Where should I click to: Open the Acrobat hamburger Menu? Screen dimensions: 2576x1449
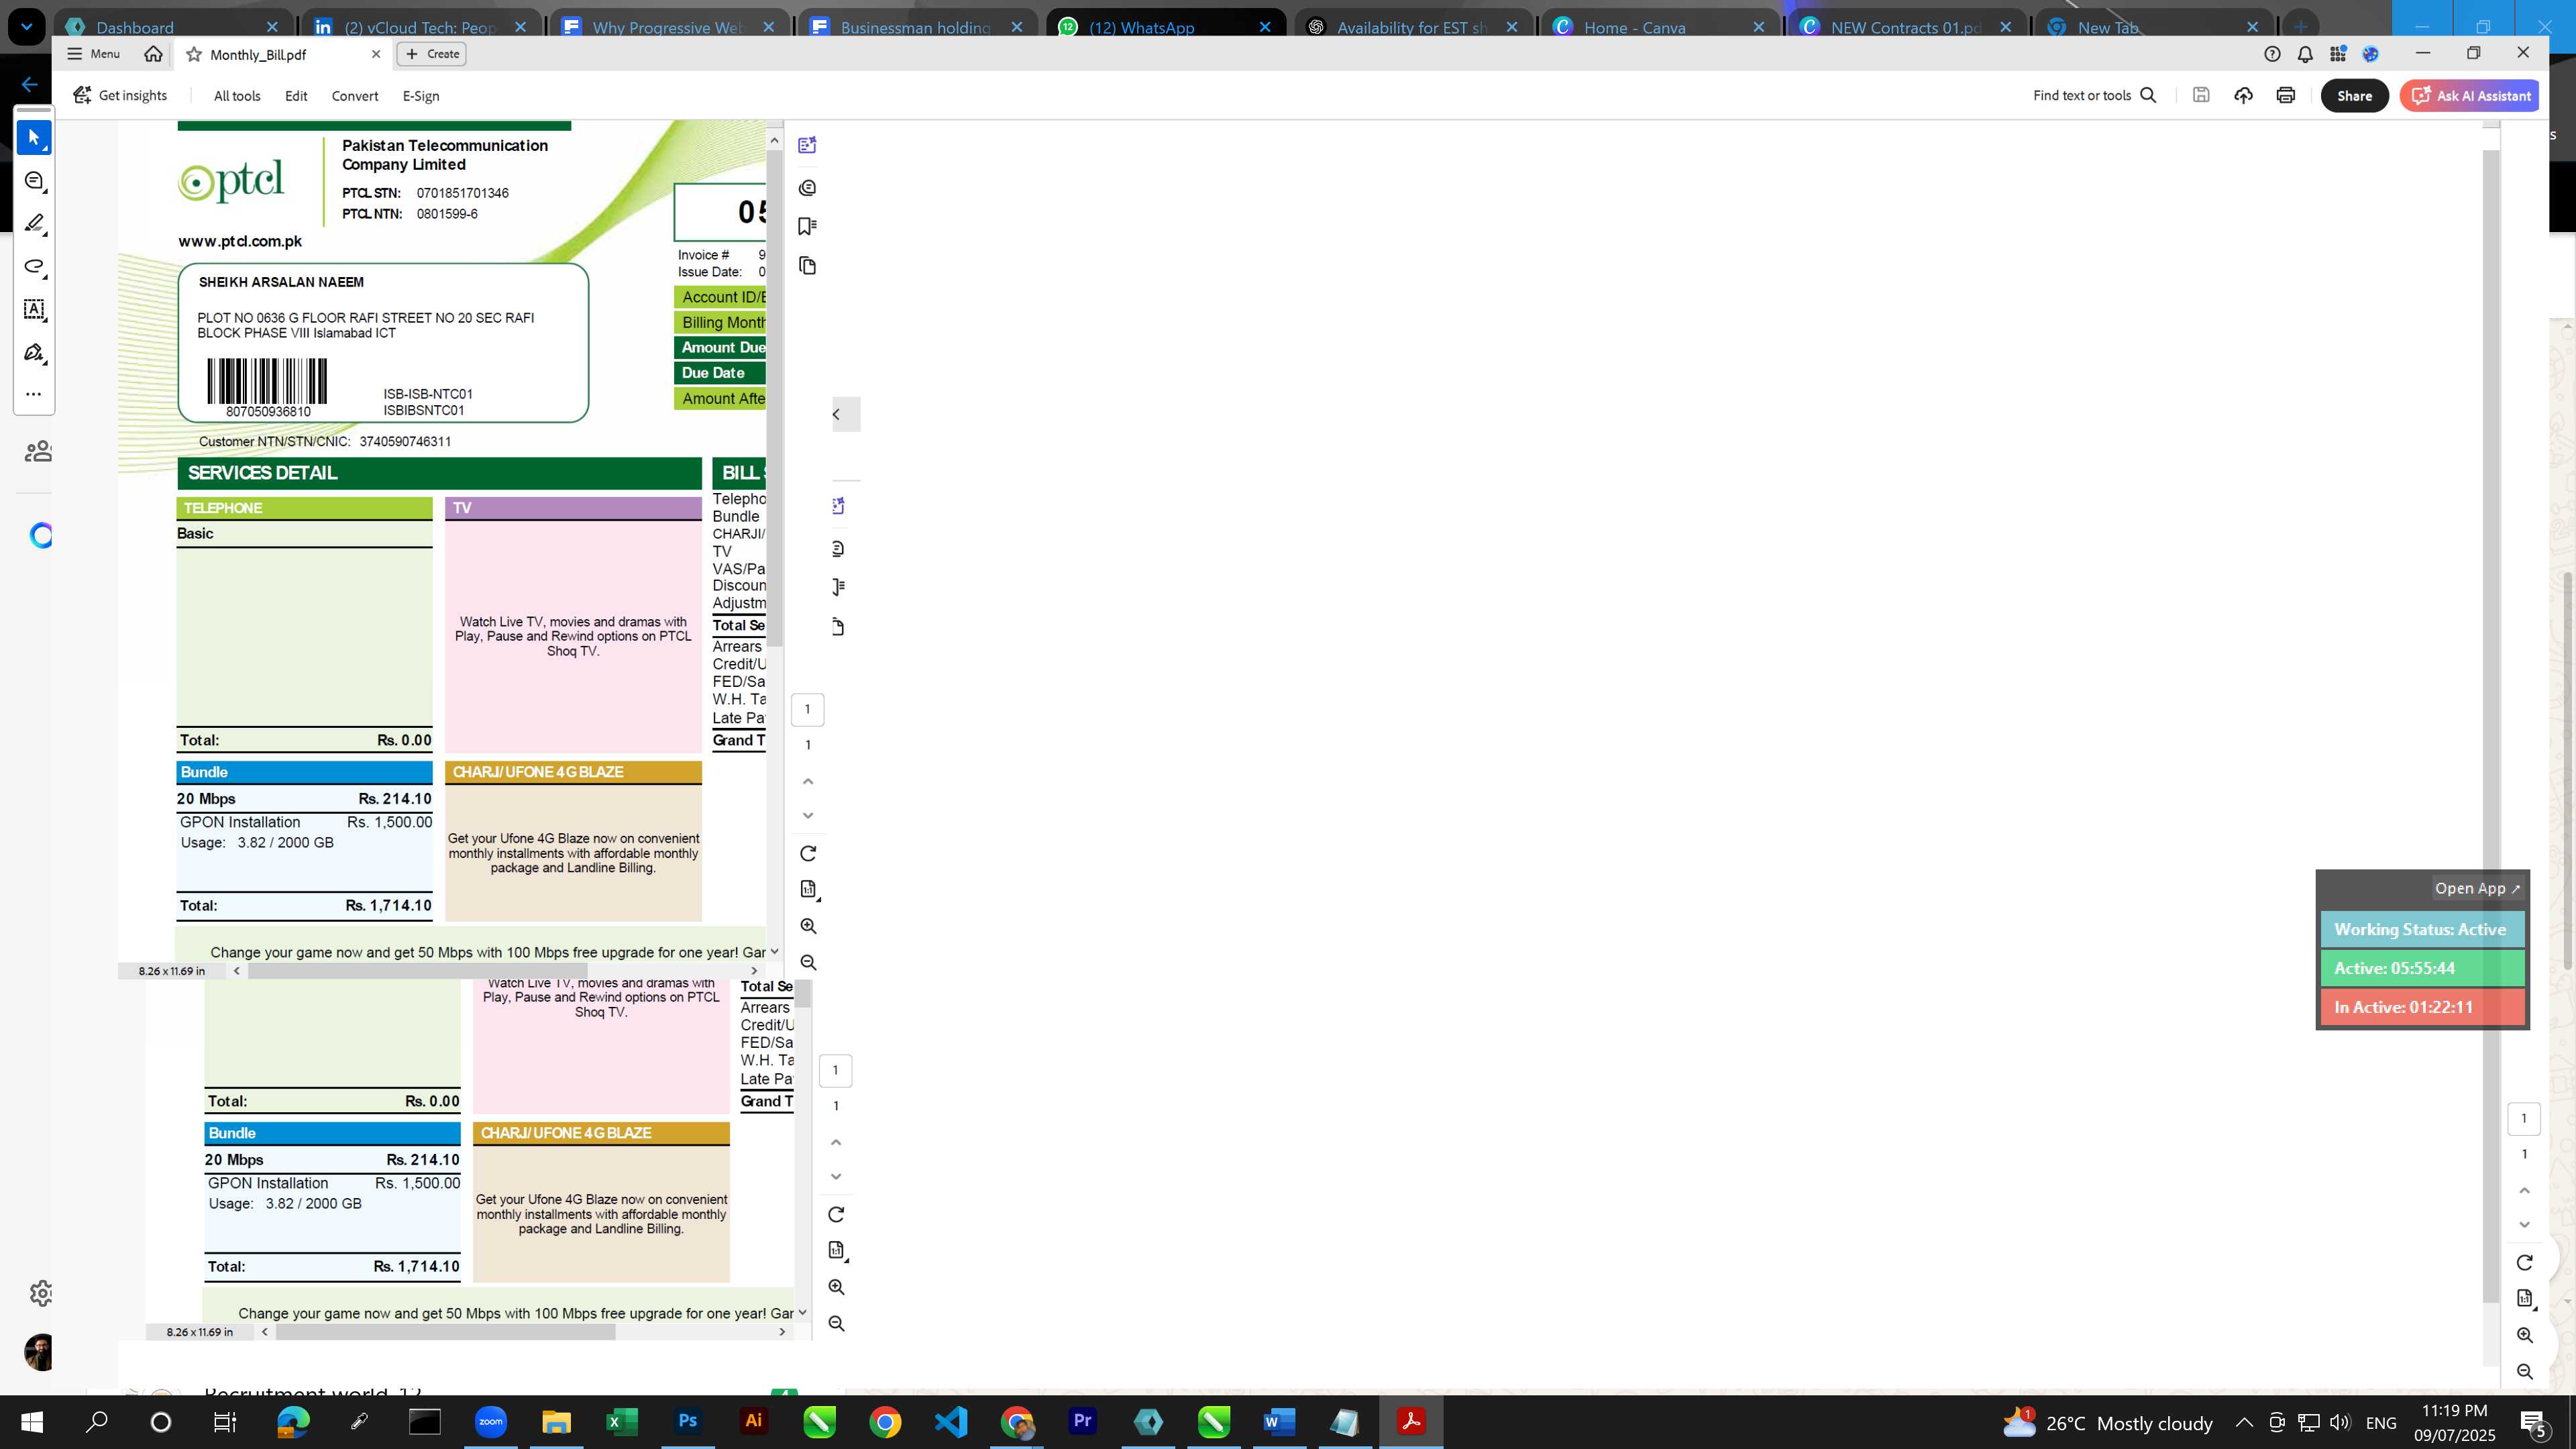pos(93,54)
